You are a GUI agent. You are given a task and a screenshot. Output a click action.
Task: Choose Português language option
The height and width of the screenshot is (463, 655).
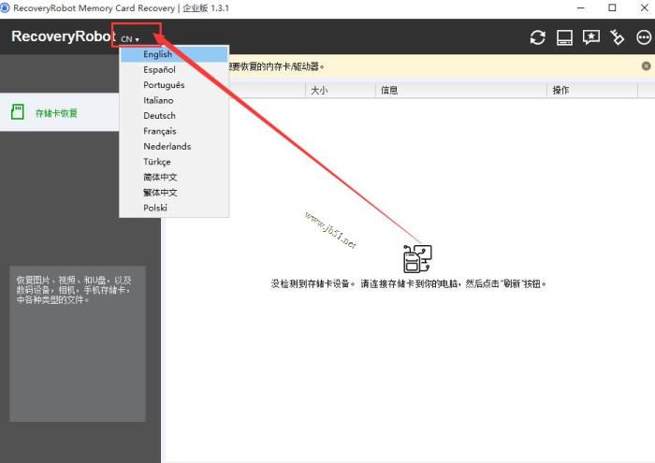[174, 85]
